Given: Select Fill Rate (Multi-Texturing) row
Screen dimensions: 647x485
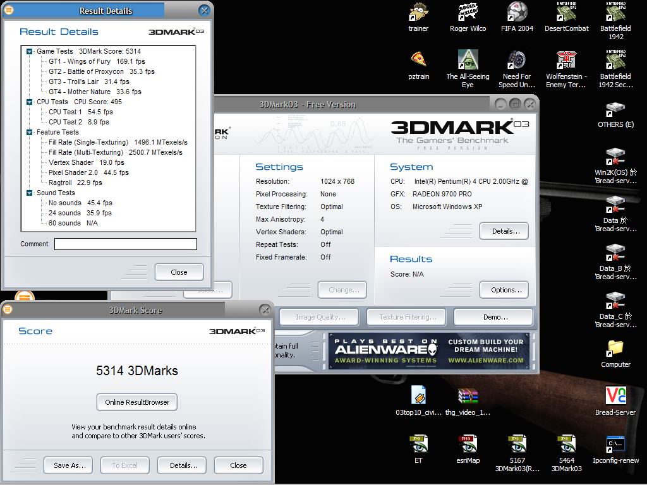Looking at the screenshot, I should 116,152.
